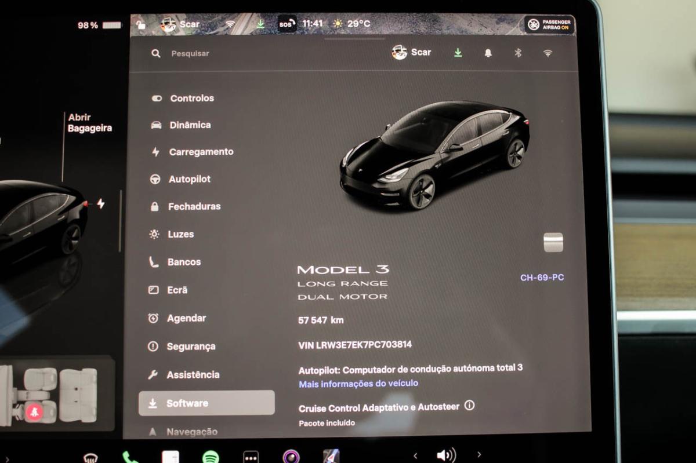Open notifications bell icon

(488, 53)
